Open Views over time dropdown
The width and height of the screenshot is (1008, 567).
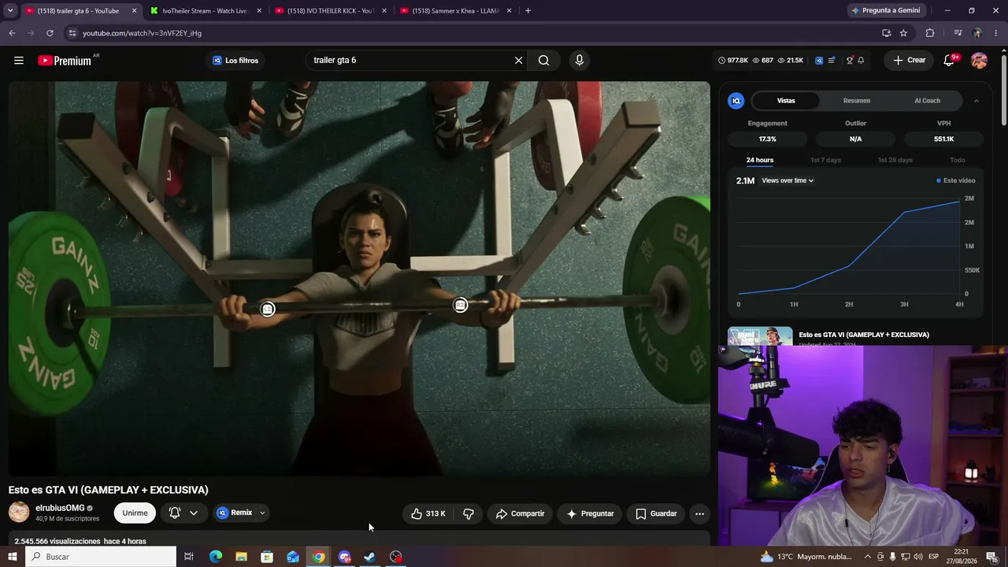(x=787, y=180)
